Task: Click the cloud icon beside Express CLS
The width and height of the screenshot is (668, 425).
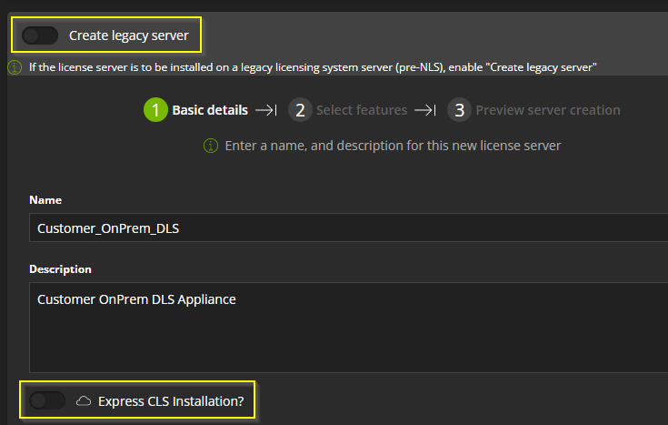Action: tap(84, 401)
